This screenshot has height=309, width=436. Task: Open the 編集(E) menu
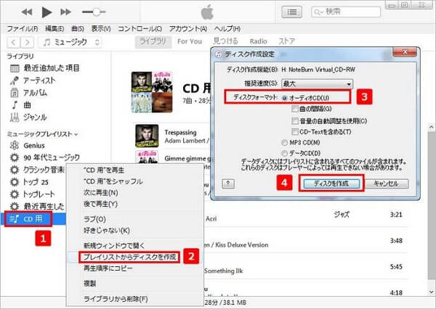tap(54, 28)
